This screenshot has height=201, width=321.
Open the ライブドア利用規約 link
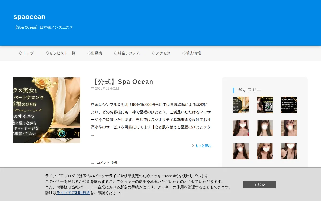coord(73,193)
